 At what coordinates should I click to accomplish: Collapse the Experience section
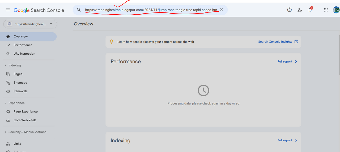pyautogui.click(x=14, y=103)
